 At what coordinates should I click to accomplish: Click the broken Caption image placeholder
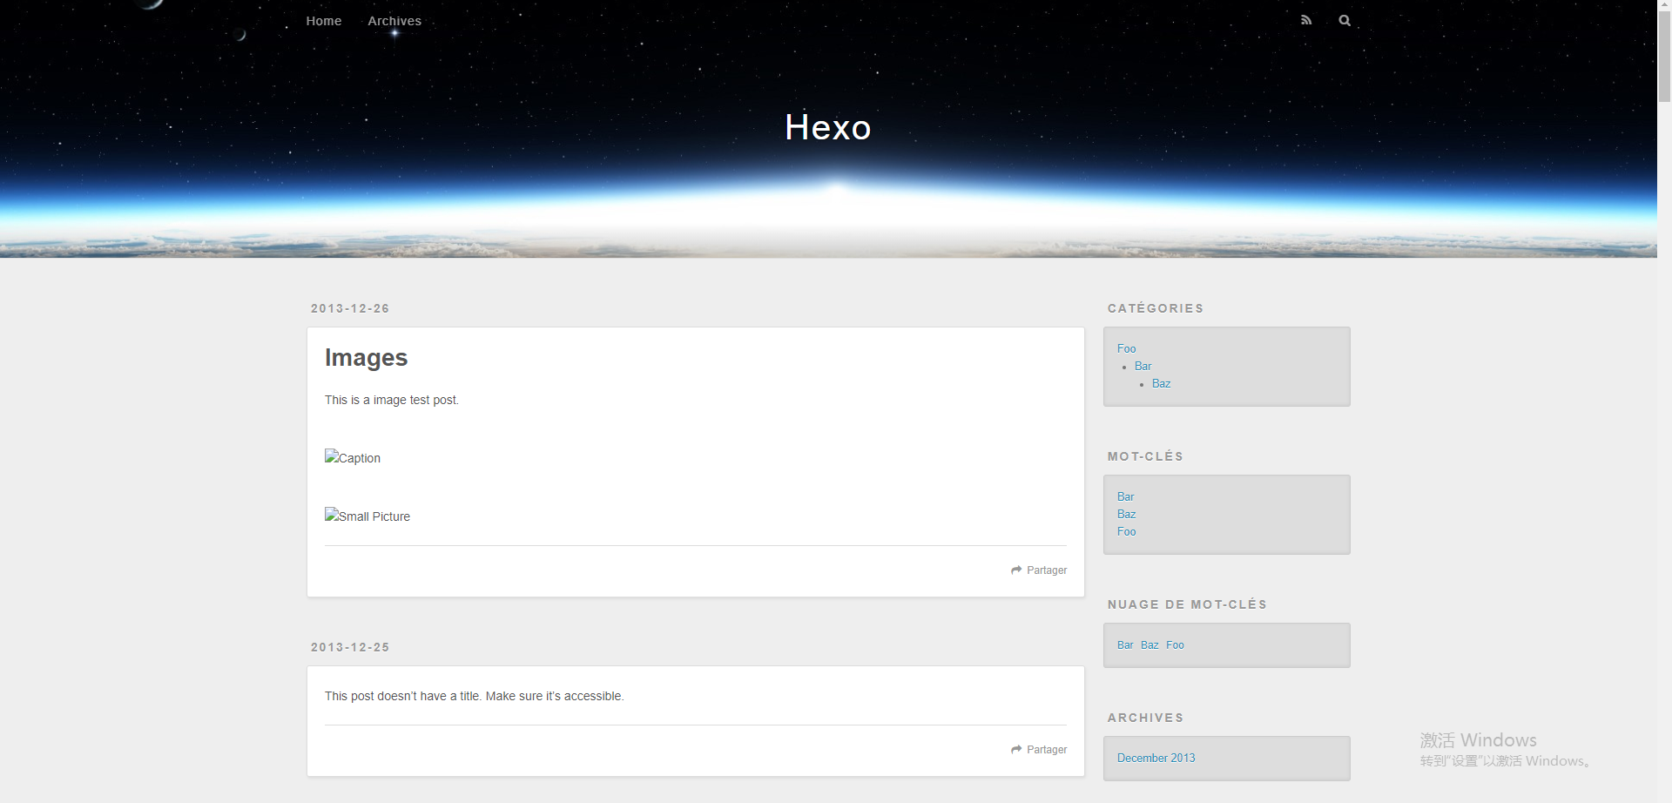tap(352, 457)
